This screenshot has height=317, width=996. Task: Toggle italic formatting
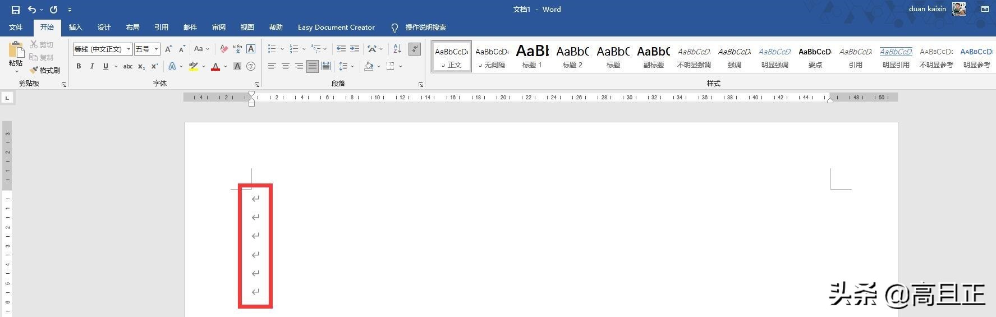pyautogui.click(x=92, y=66)
